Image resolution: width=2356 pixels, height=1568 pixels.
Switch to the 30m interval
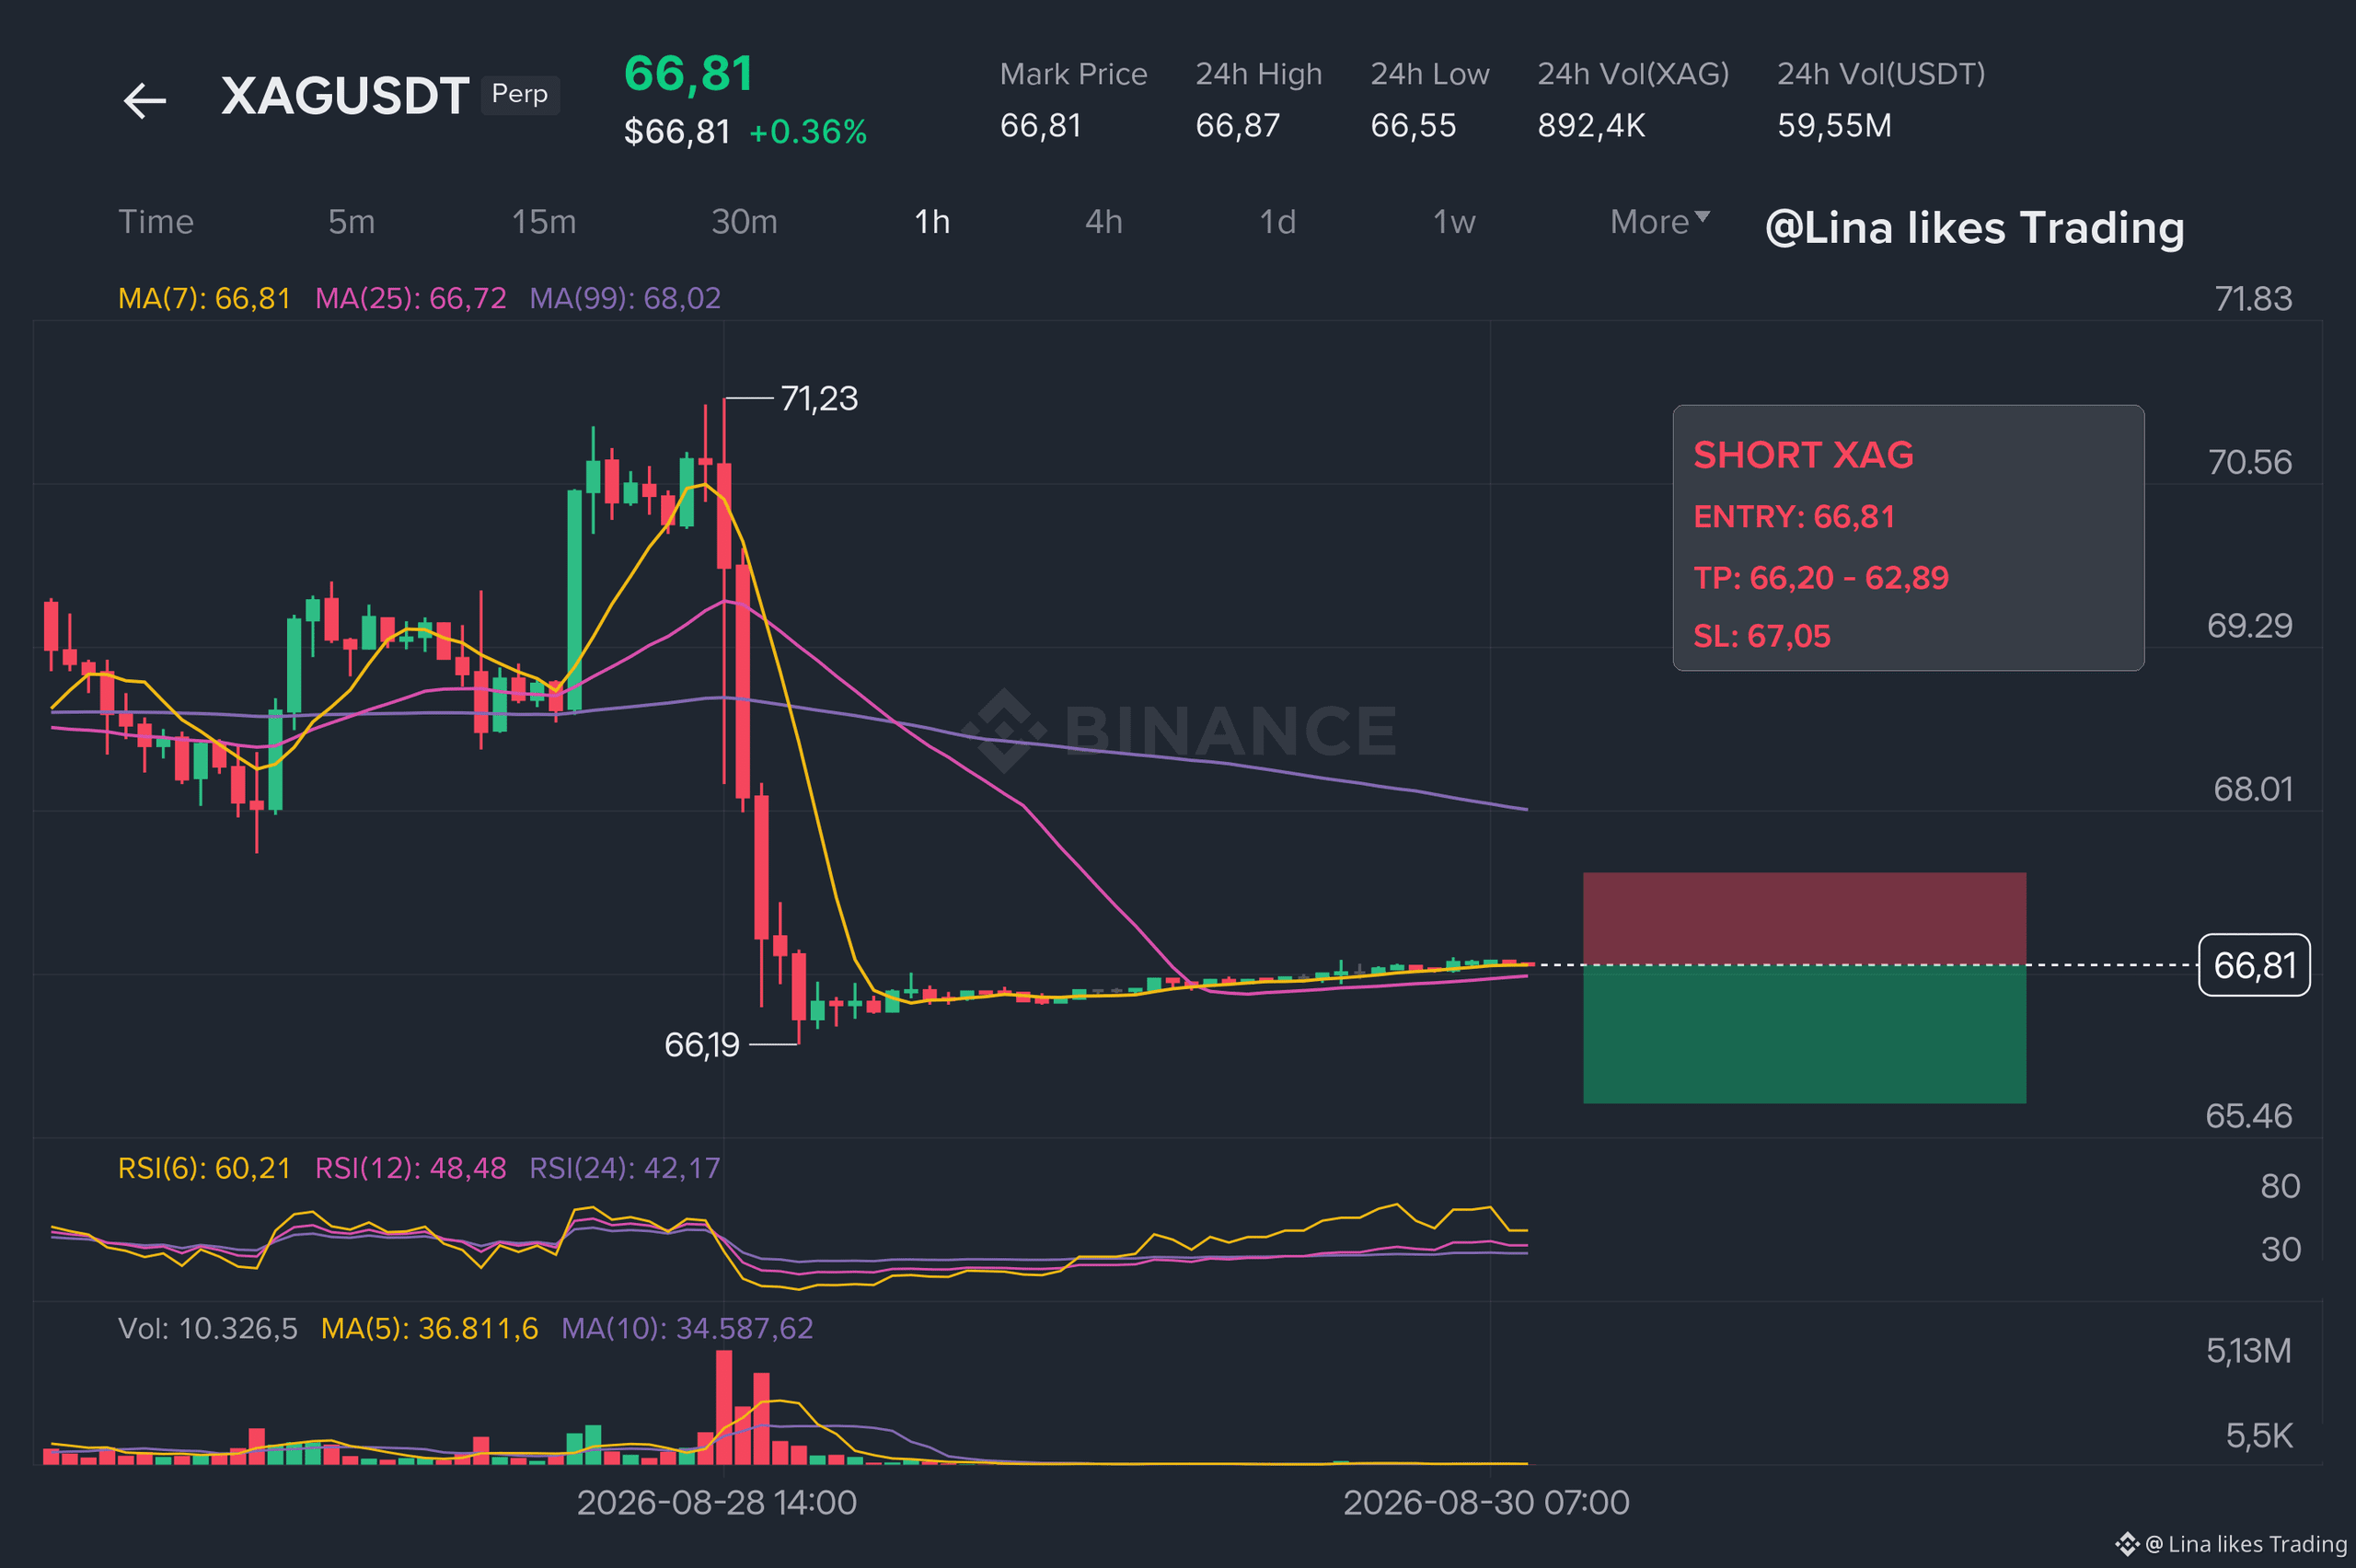(744, 222)
